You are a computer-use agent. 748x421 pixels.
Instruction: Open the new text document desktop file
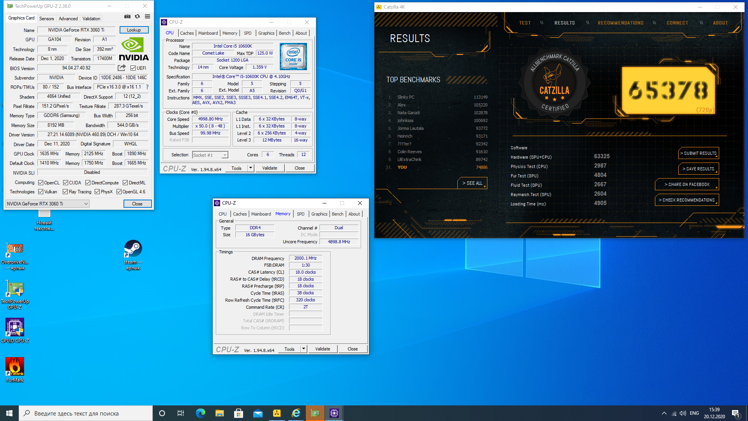pyautogui.click(x=44, y=220)
